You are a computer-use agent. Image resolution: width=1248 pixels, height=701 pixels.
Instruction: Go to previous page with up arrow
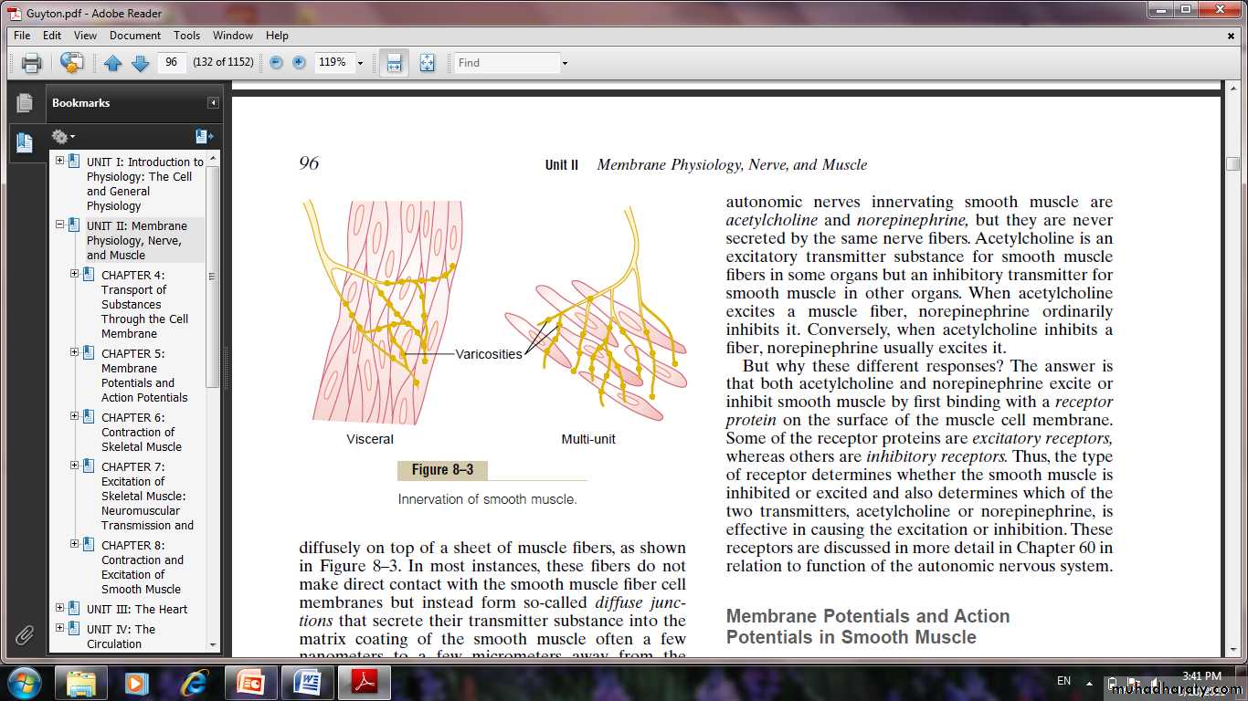[112, 63]
